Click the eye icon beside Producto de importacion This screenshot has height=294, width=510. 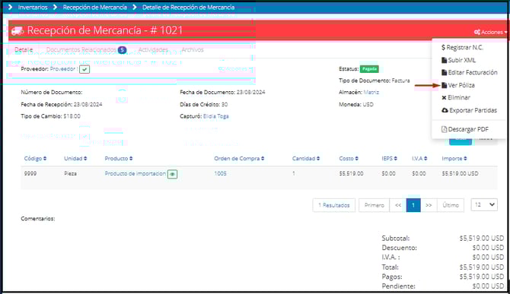point(172,174)
